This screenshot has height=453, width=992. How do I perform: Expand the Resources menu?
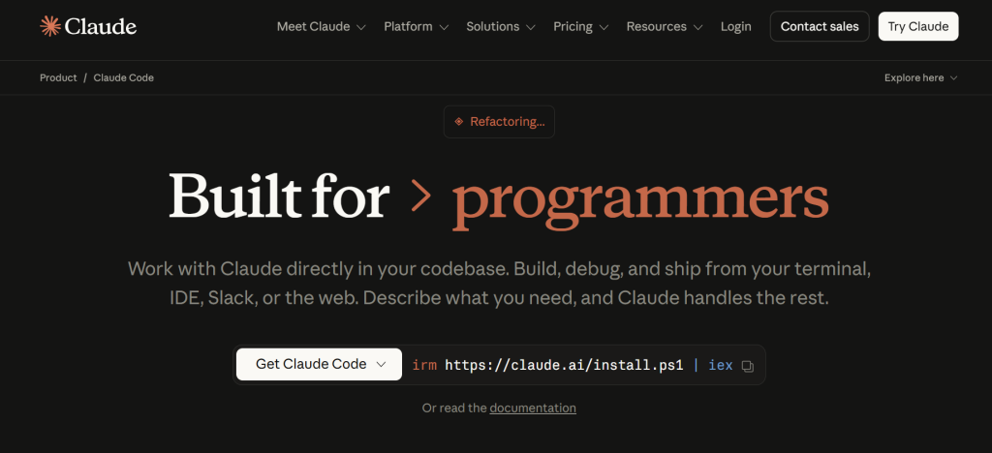(x=665, y=26)
